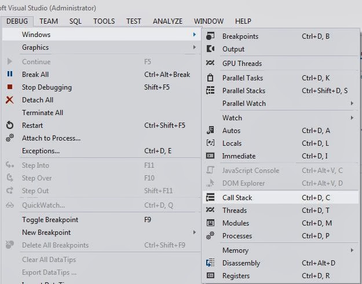Click the Threads window icon
This screenshot has width=362, height=284.
pos(210,210)
